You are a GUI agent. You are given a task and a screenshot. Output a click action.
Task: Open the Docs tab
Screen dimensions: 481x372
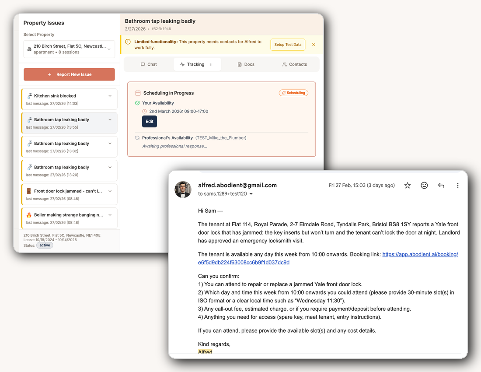(x=246, y=64)
